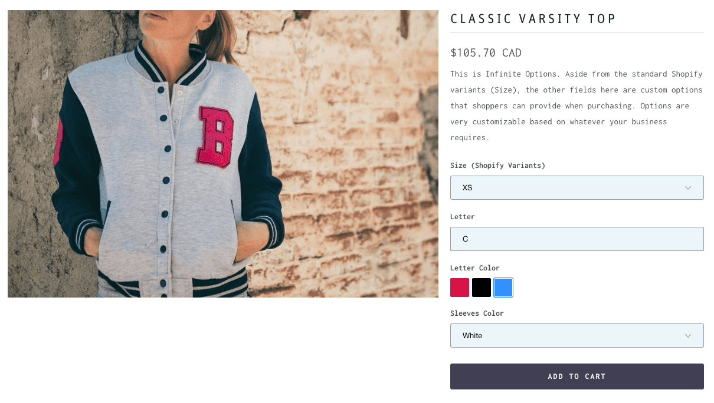Viewport: 714px width, 403px height.
Task: Click the "Sleeves Color" field label
Action: (x=477, y=313)
